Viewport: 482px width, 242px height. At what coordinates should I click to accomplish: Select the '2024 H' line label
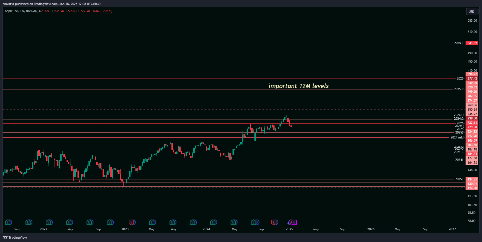tap(459, 115)
